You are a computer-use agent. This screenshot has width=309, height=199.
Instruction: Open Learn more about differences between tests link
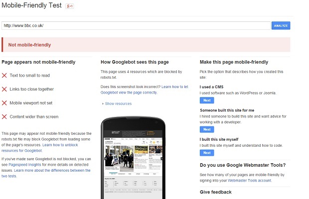click(x=46, y=173)
